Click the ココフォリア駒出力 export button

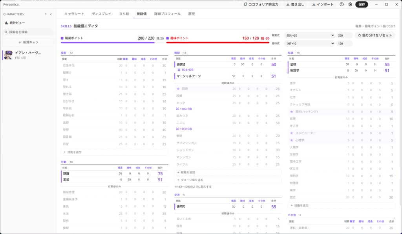[261, 4]
